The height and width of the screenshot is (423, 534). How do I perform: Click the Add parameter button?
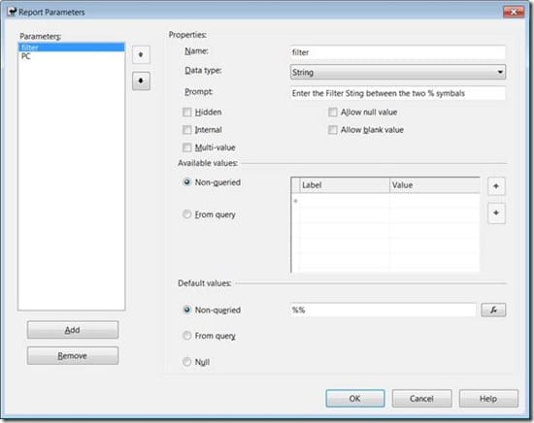pyautogui.click(x=73, y=330)
